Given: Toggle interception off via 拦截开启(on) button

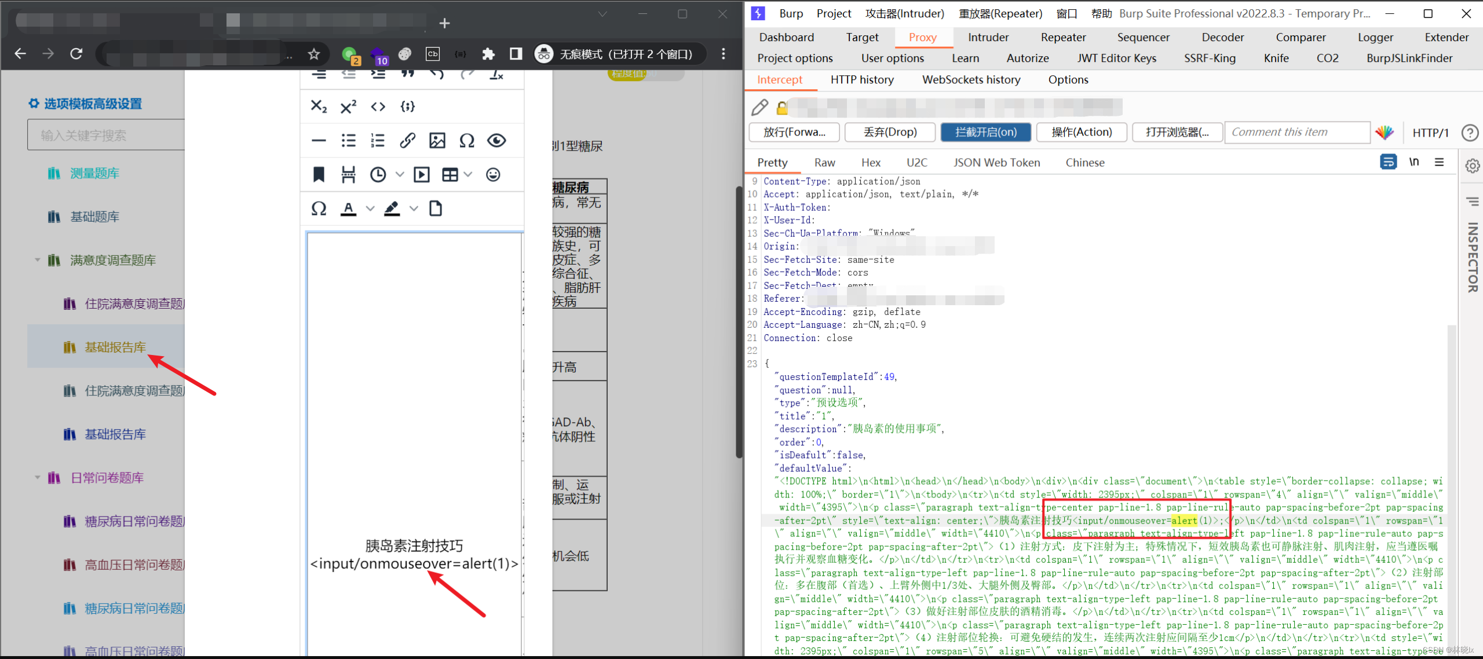Looking at the screenshot, I should [985, 132].
